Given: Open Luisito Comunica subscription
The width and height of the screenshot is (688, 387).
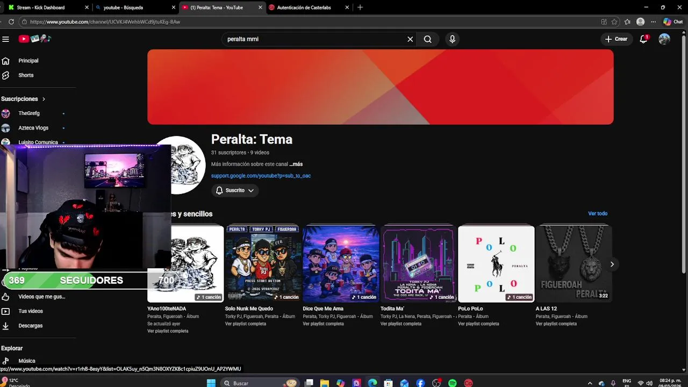Looking at the screenshot, I should coord(38,142).
